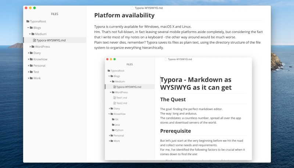Select the Diary label in main sidebar
The image size is (294, 168).
coord(37,53)
